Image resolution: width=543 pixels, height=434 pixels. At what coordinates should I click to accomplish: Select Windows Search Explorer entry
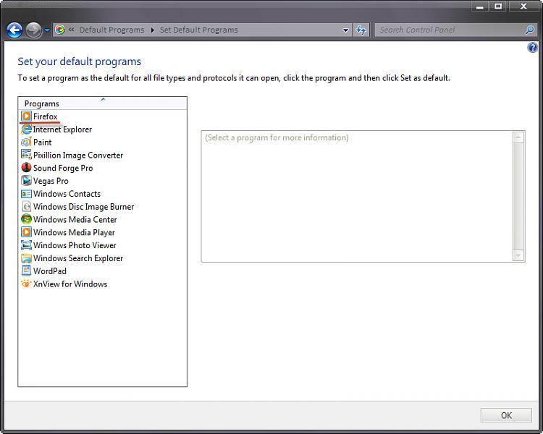coord(78,258)
